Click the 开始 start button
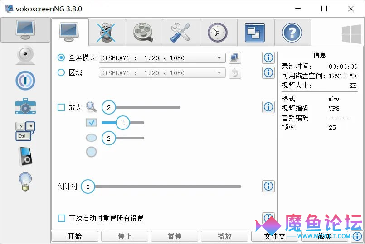 pos(75,236)
